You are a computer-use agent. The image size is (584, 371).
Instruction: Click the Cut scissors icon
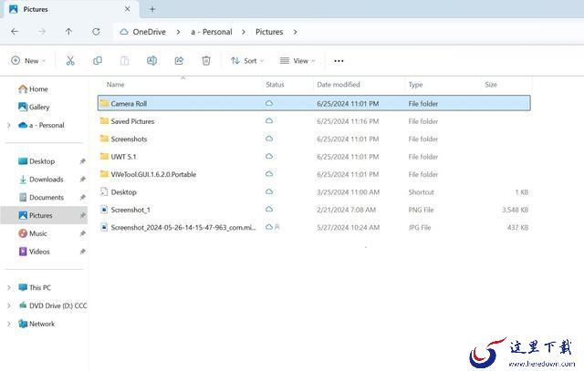click(69, 60)
